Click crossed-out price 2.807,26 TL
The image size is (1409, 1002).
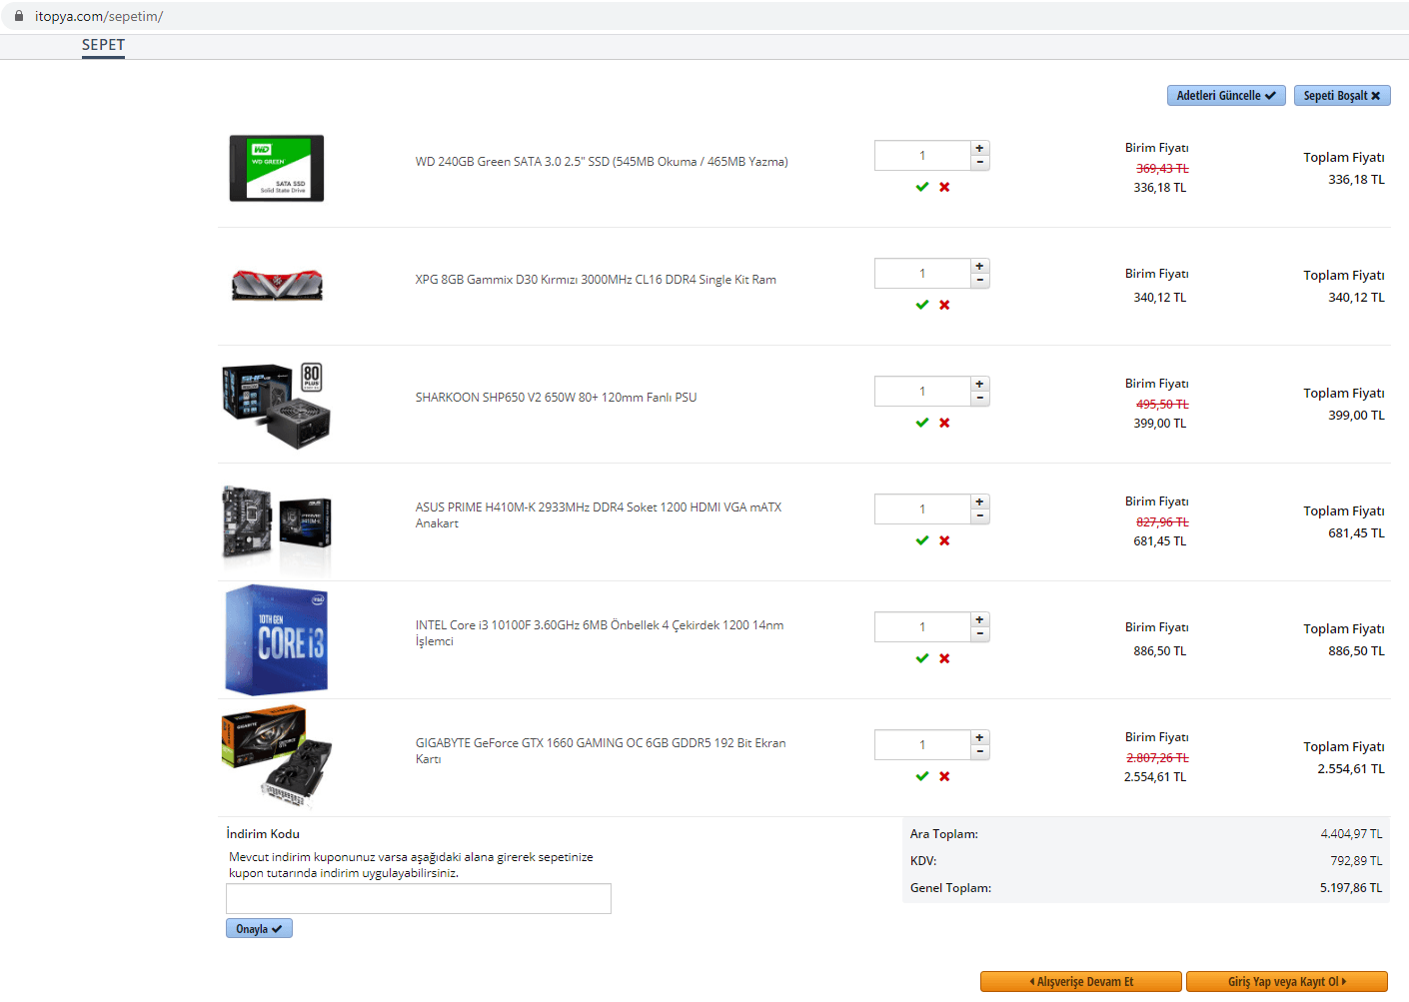(1157, 758)
